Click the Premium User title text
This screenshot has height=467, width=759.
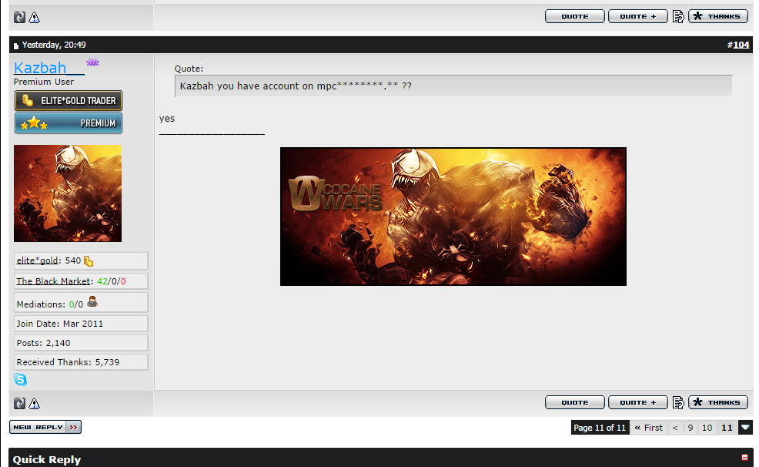click(x=44, y=82)
